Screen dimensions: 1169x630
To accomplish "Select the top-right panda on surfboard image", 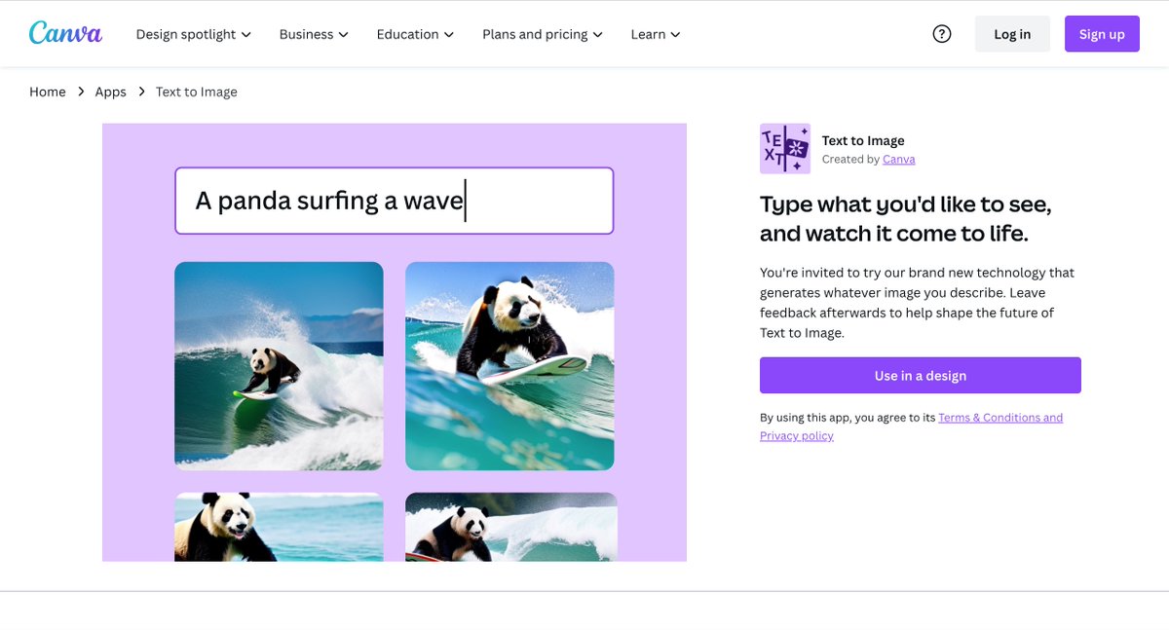I will point(509,366).
